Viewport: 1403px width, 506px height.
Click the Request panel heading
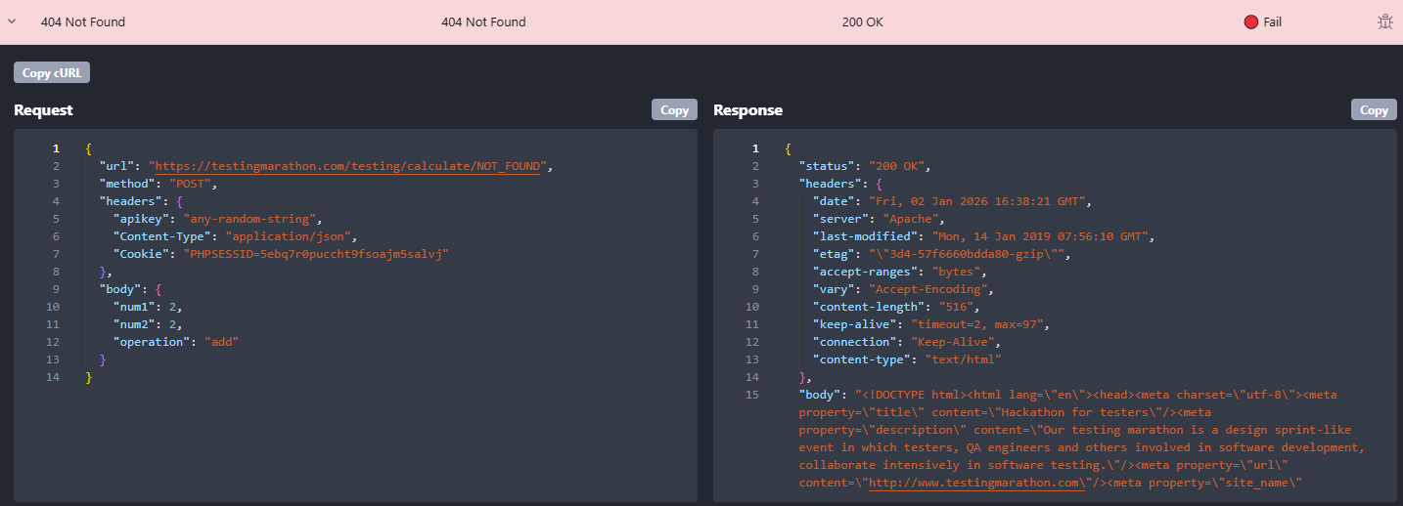[x=43, y=110]
